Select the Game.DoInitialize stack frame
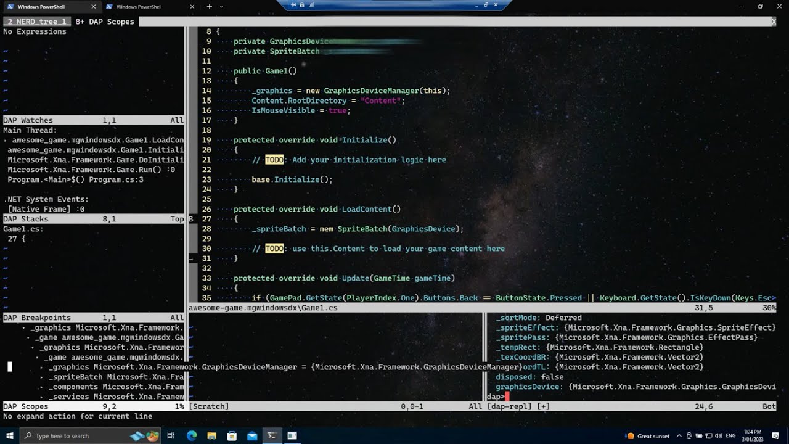 [96, 160]
